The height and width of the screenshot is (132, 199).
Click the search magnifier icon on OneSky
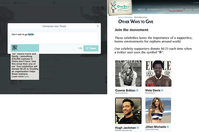pyautogui.click(x=194, y=3)
